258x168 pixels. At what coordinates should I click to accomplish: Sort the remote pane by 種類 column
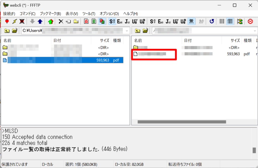click(x=248, y=40)
